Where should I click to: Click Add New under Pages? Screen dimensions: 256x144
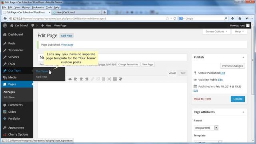click(9, 97)
